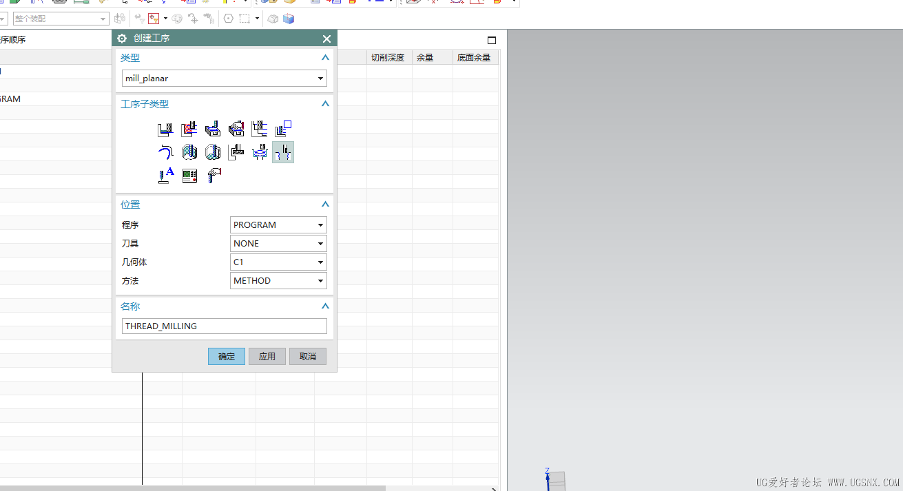Screen dimensions: 903x491
Task: Select the Finish Floor subtype icon
Action: tap(213, 152)
